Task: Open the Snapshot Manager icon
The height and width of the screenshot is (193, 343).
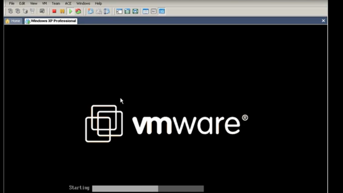Action: (x=107, y=11)
